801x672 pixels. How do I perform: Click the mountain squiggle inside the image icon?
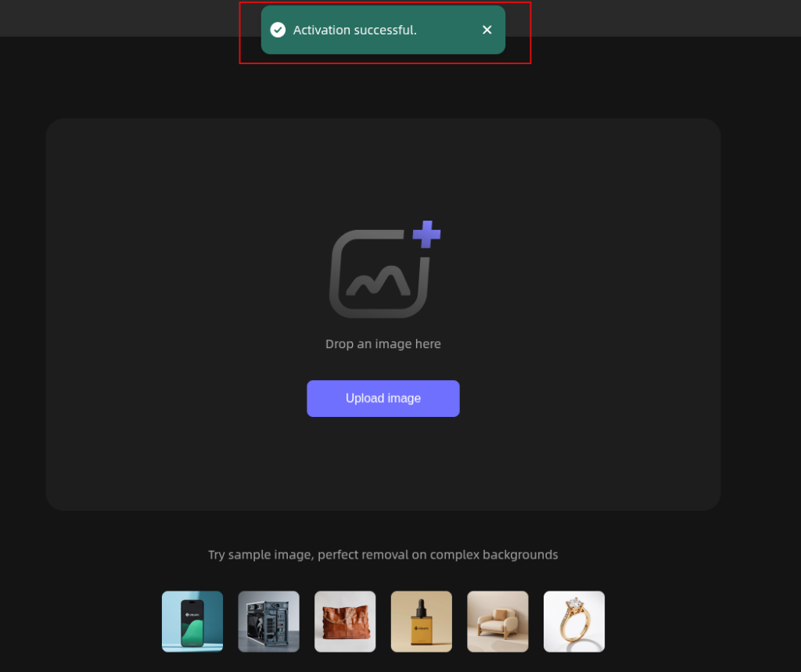point(378,282)
